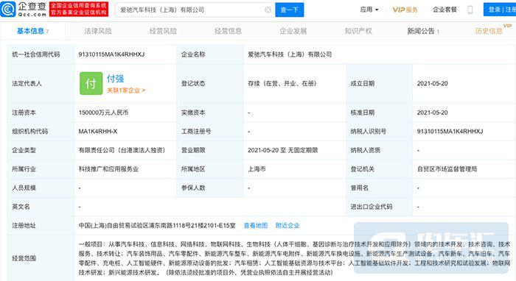Open the 附近企业 link
516x281 pixels.
pos(287,226)
